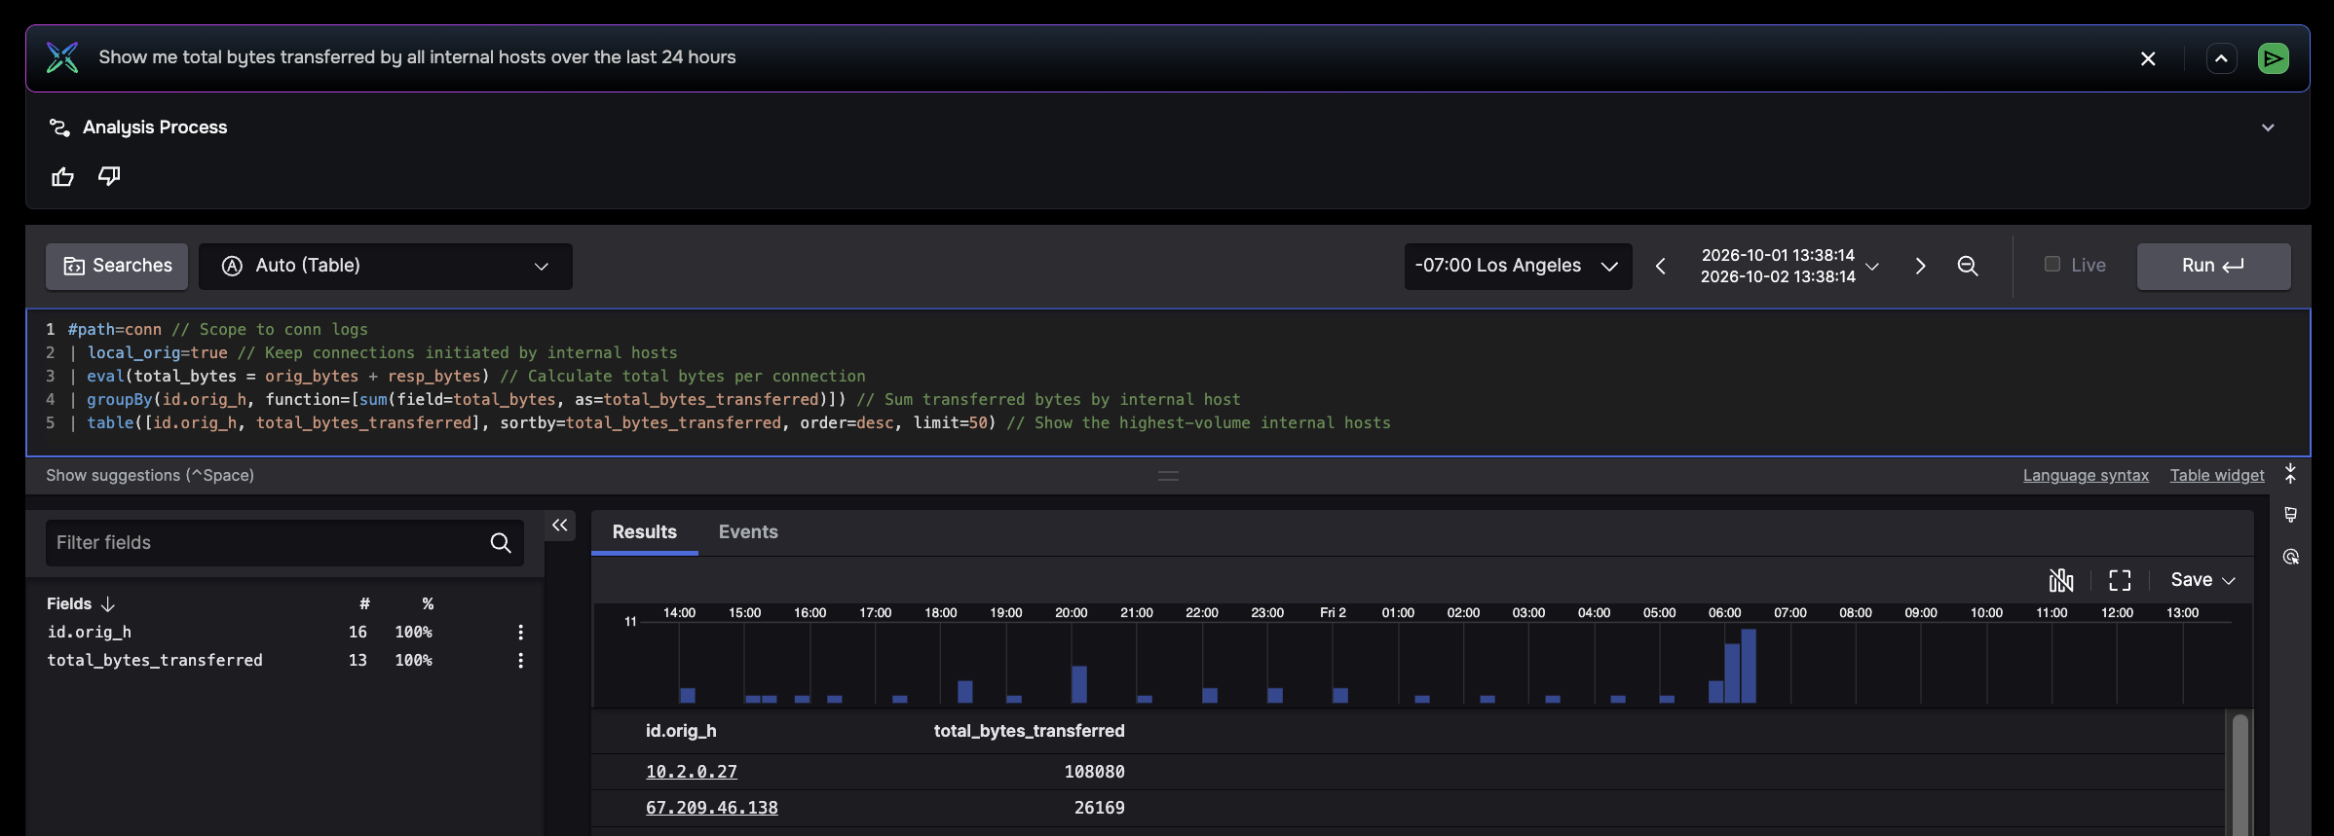
Task: Open the Save dropdown
Action: (x=2202, y=580)
